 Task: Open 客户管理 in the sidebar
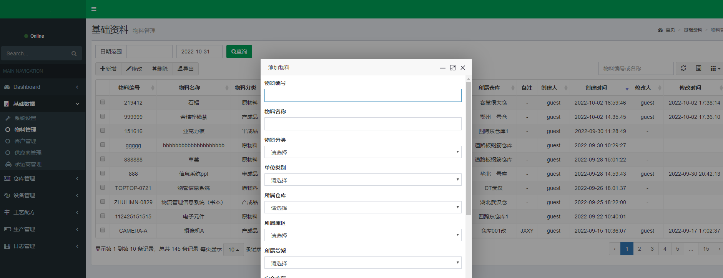pyautogui.click(x=25, y=141)
